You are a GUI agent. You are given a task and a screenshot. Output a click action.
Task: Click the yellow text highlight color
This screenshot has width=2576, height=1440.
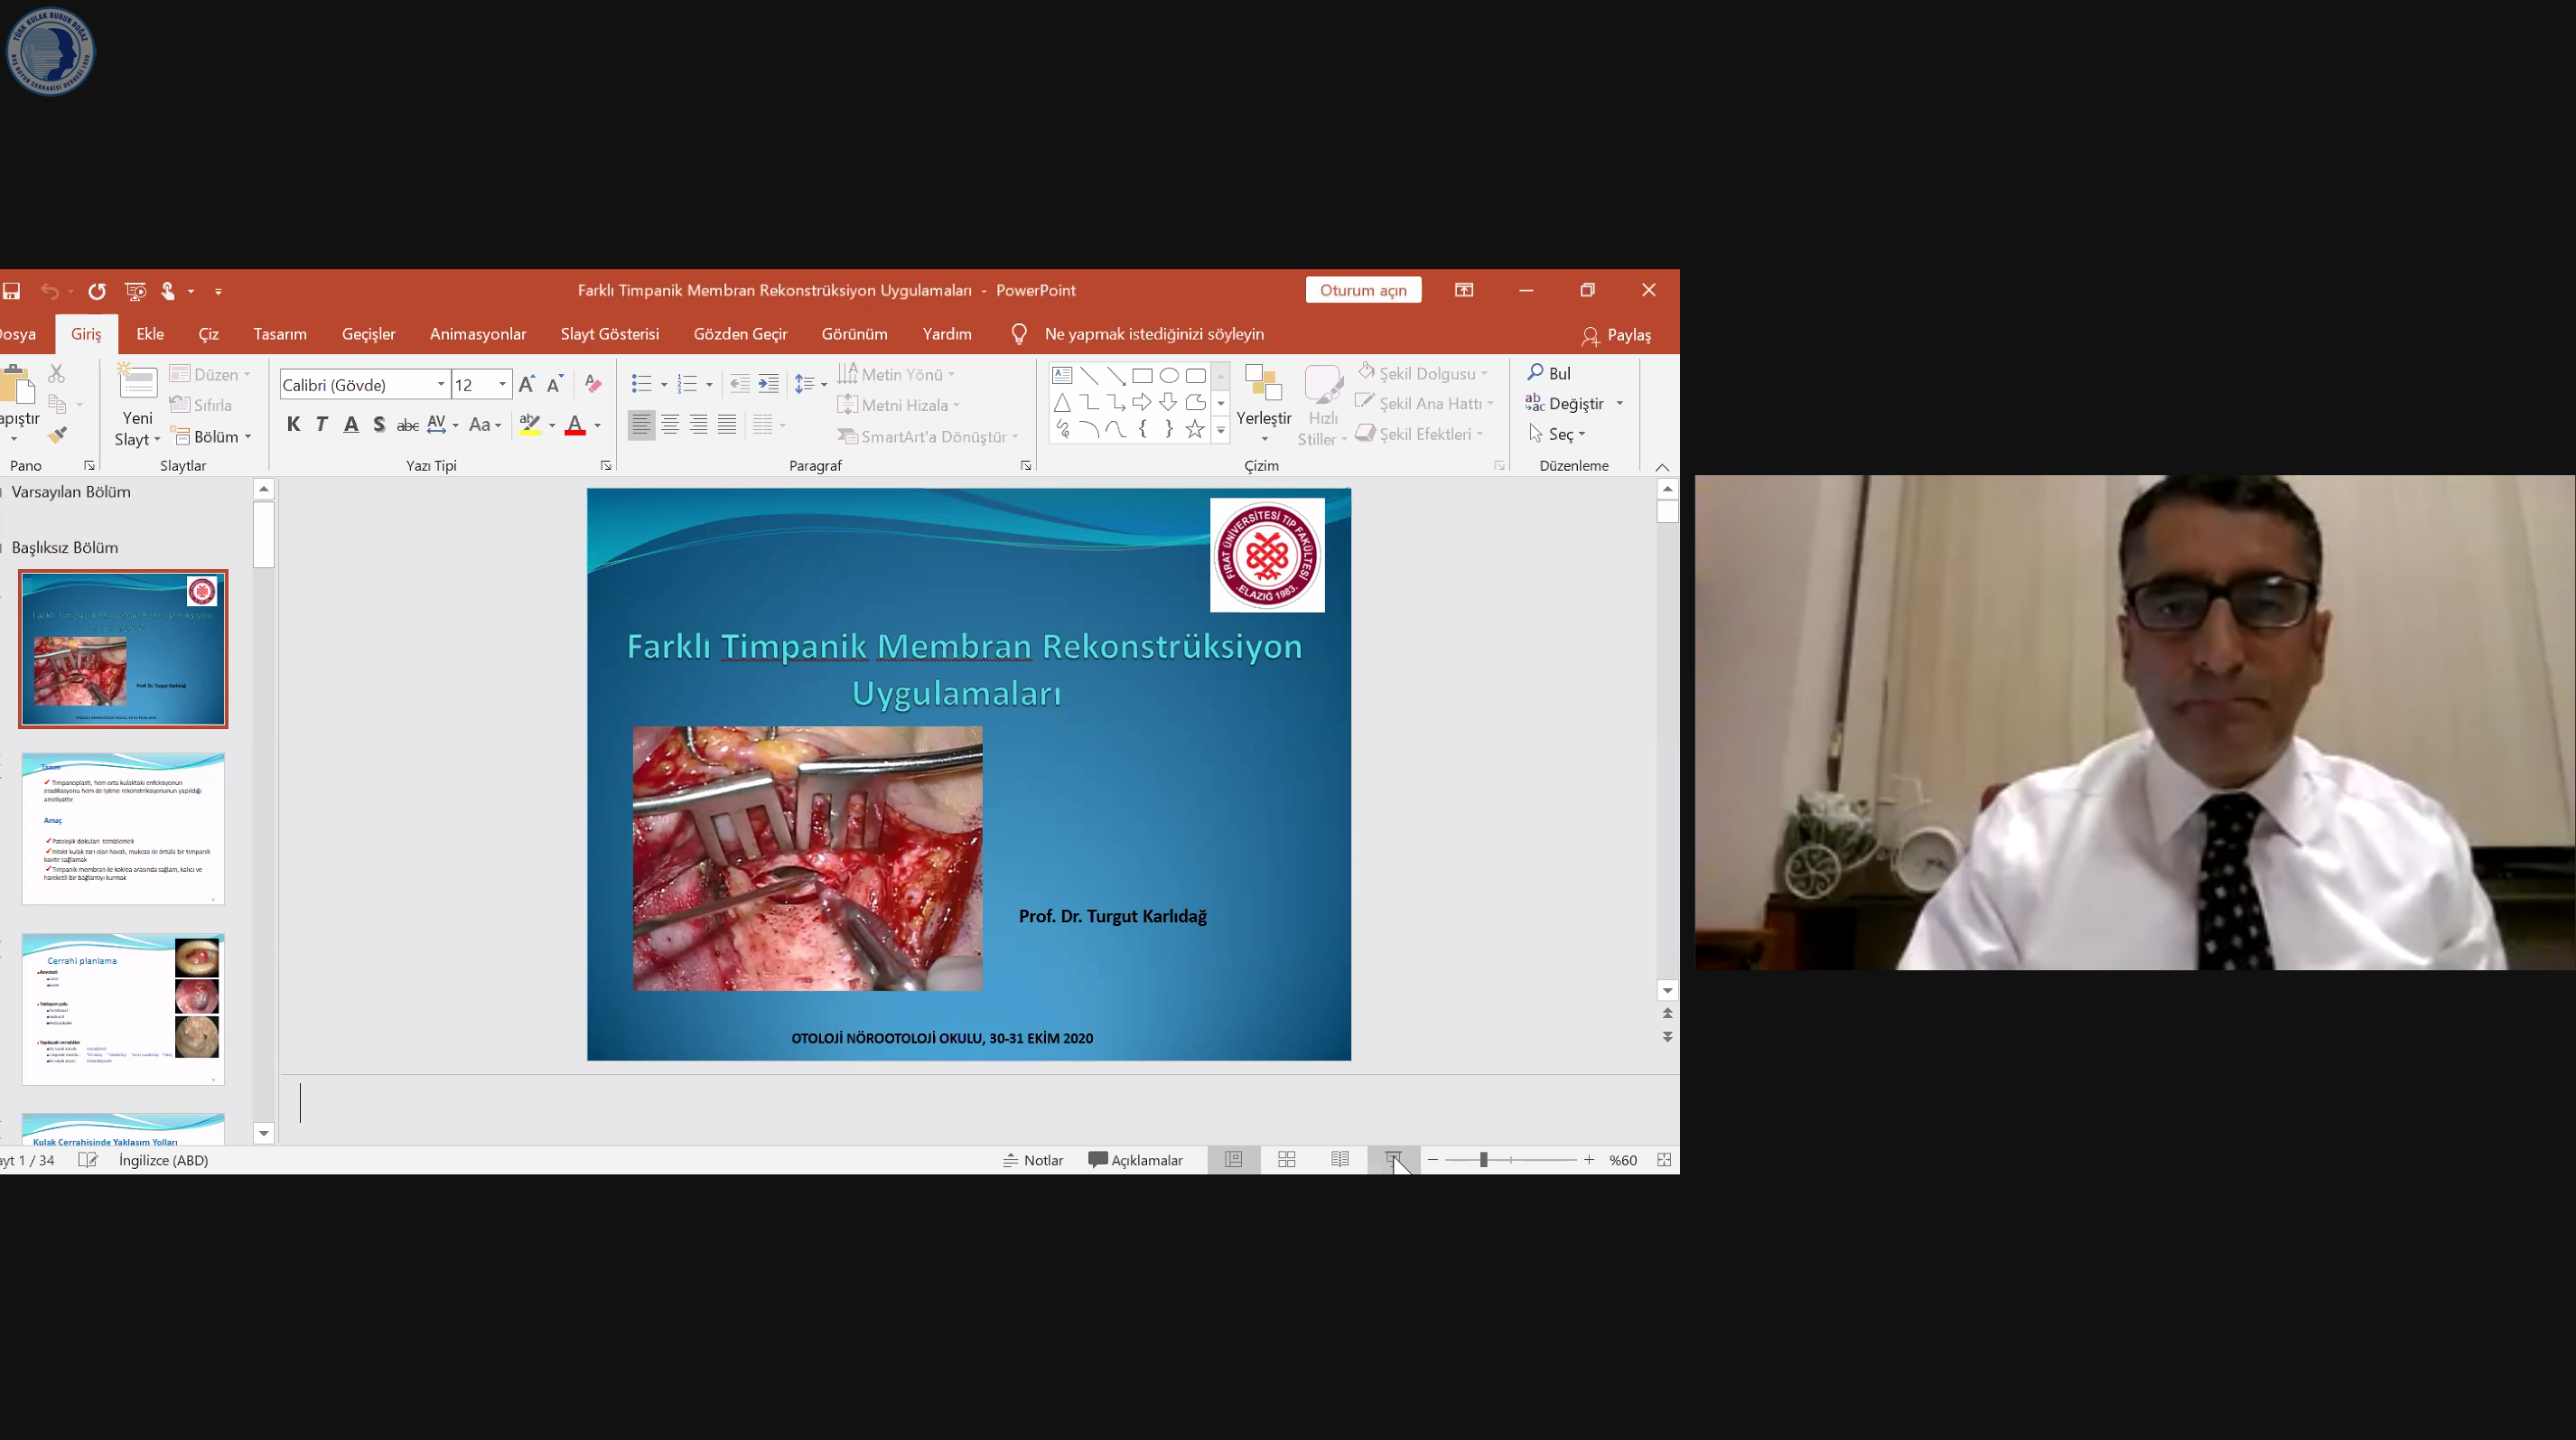pos(530,426)
